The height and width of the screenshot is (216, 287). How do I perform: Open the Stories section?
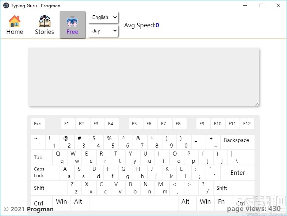tap(44, 25)
